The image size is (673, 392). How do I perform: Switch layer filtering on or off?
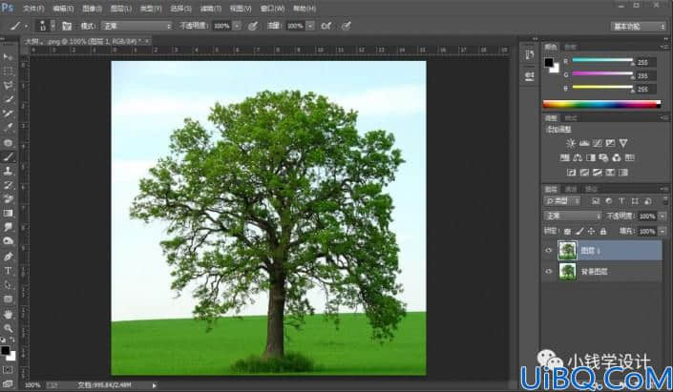tap(665, 200)
